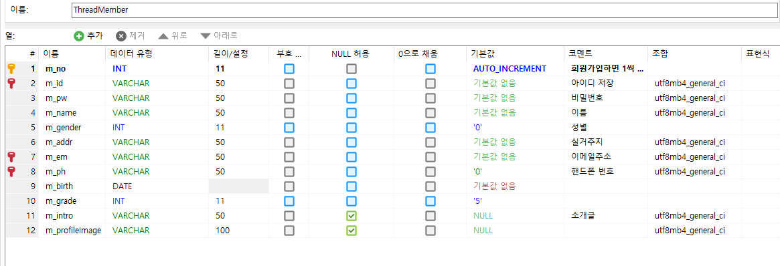Click the length value 100 for m_profileImage
Screen dimensions: 780x266
[x=222, y=231]
